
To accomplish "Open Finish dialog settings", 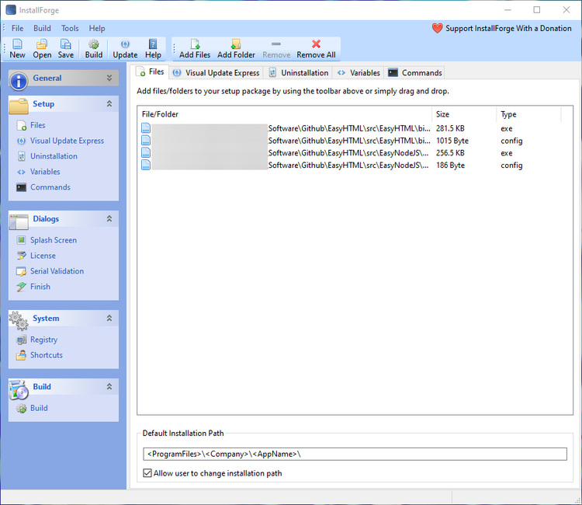I will (x=40, y=287).
